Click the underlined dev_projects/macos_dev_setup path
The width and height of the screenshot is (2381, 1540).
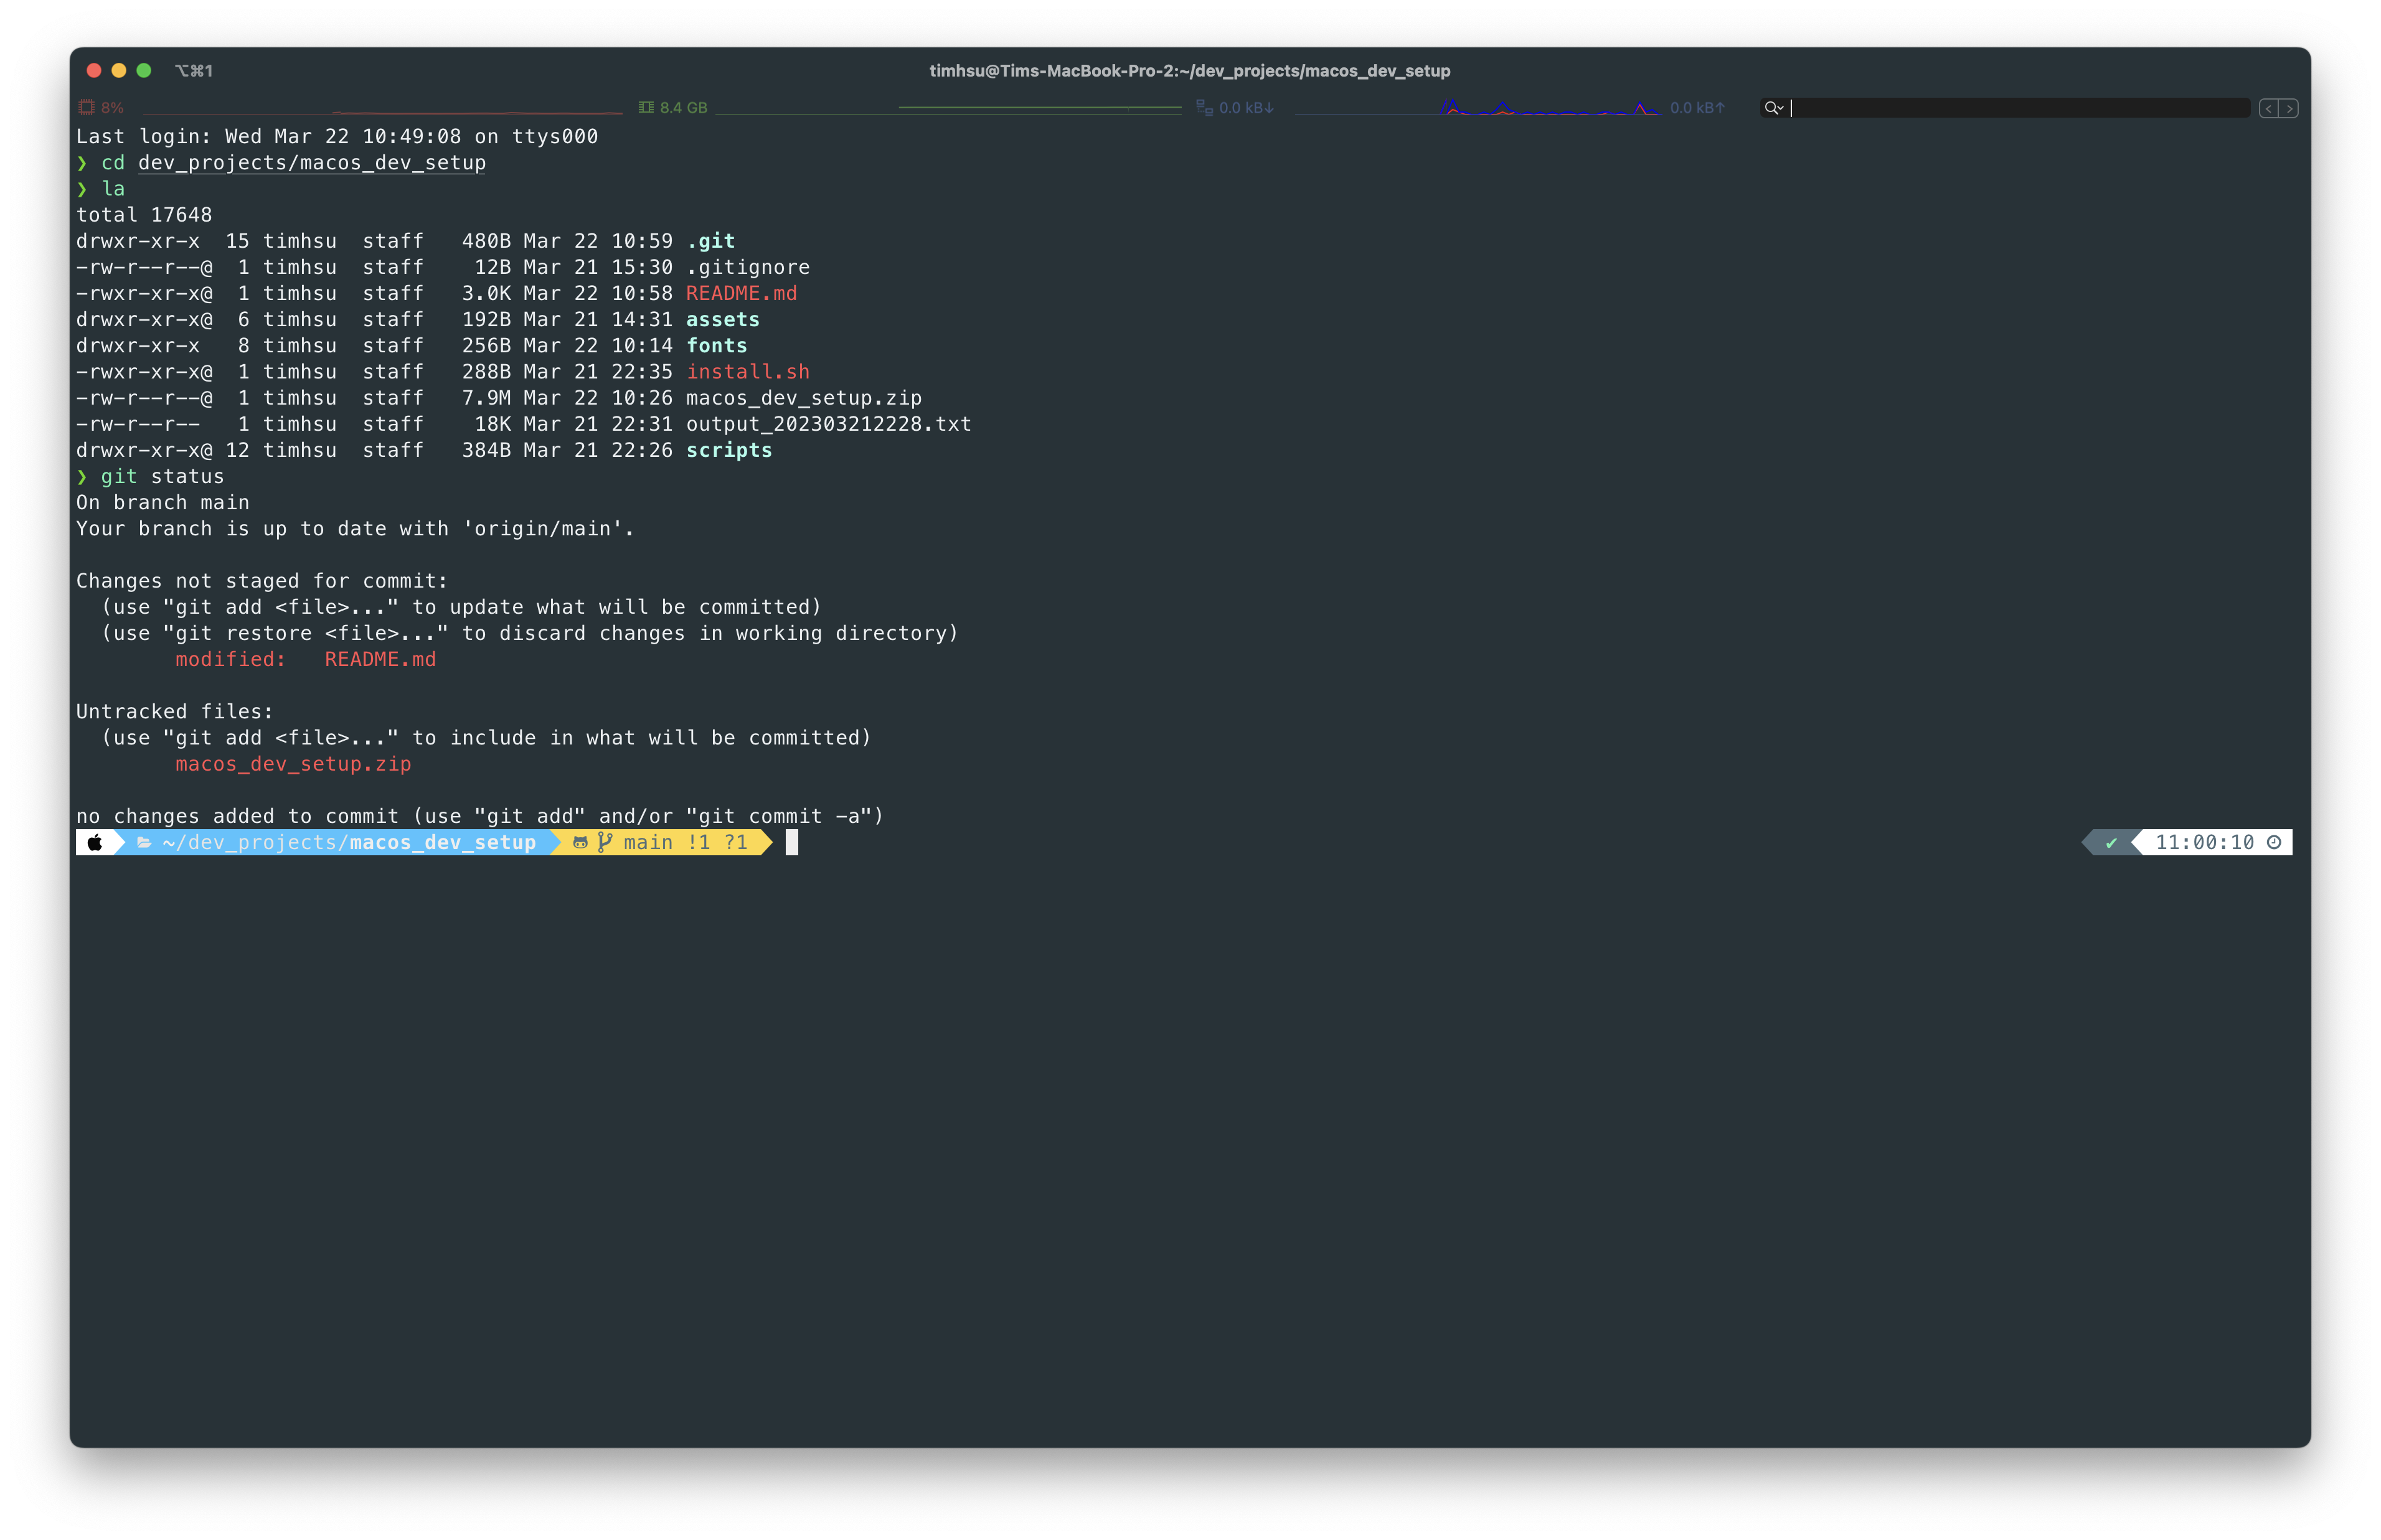point(311,163)
